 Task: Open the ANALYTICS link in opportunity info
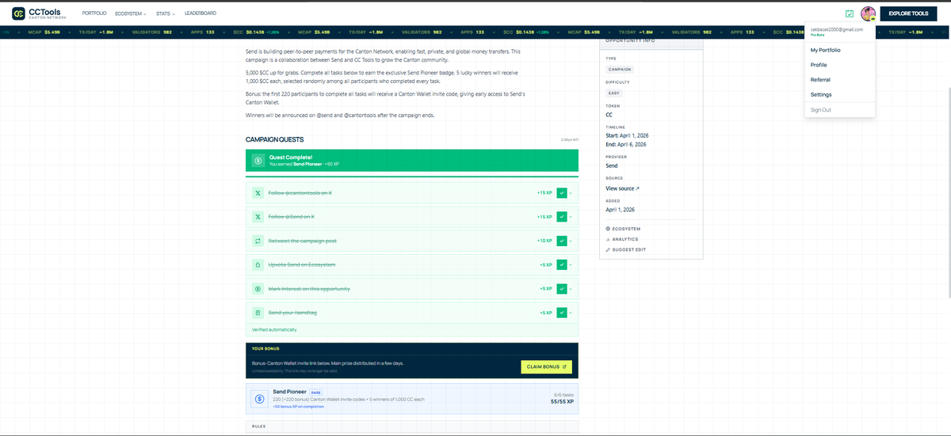point(621,239)
